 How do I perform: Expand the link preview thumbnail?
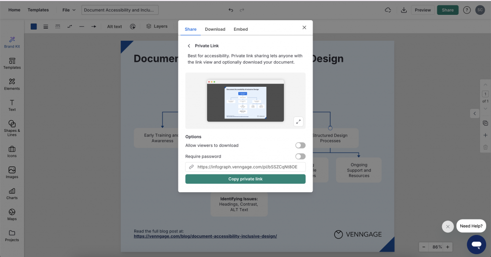(x=298, y=121)
